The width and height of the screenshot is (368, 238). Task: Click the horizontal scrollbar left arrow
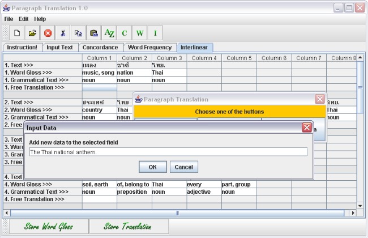7,213
